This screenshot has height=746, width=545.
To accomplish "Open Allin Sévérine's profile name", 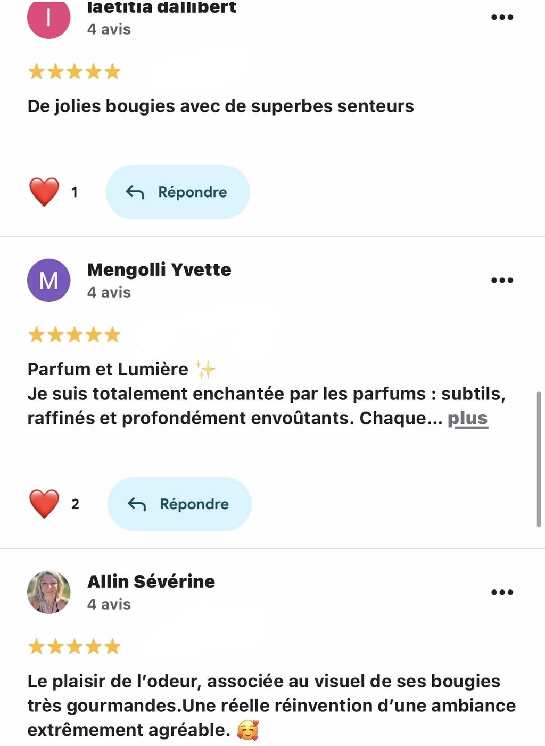I will pyautogui.click(x=151, y=581).
